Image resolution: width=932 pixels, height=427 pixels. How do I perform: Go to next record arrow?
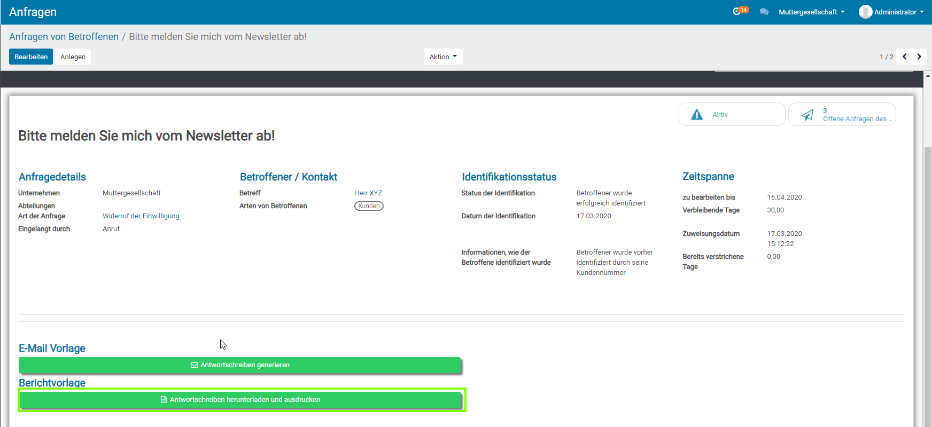(x=919, y=57)
